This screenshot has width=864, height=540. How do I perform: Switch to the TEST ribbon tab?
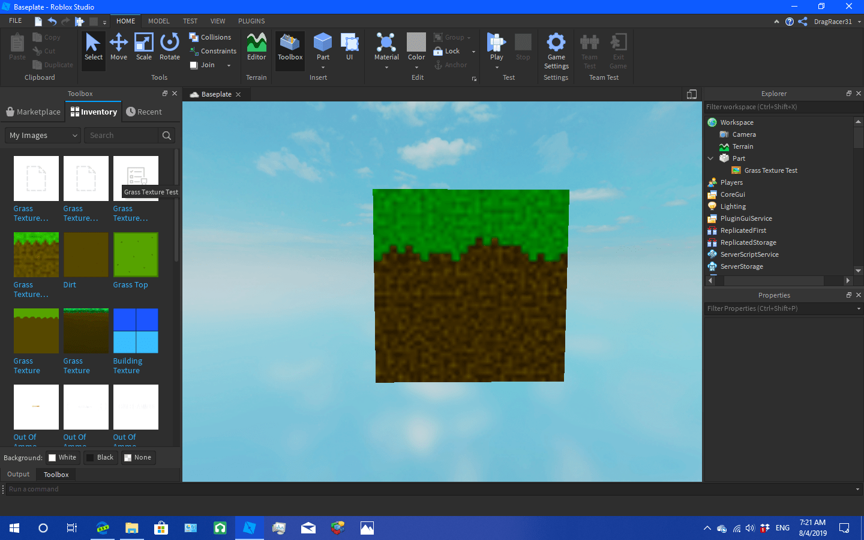[x=190, y=21]
